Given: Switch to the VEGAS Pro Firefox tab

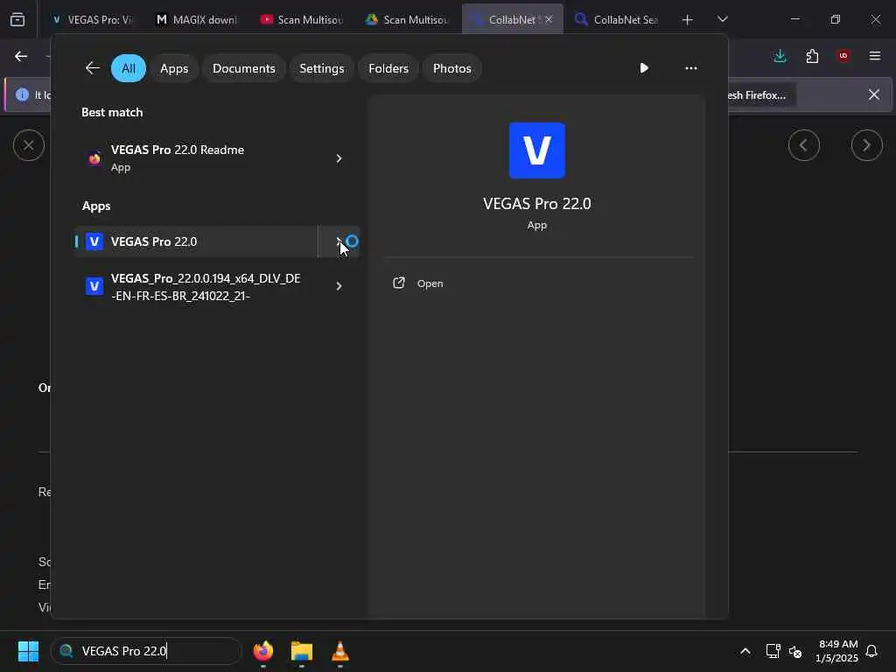Looking at the screenshot, I should [x=93, y=19].
